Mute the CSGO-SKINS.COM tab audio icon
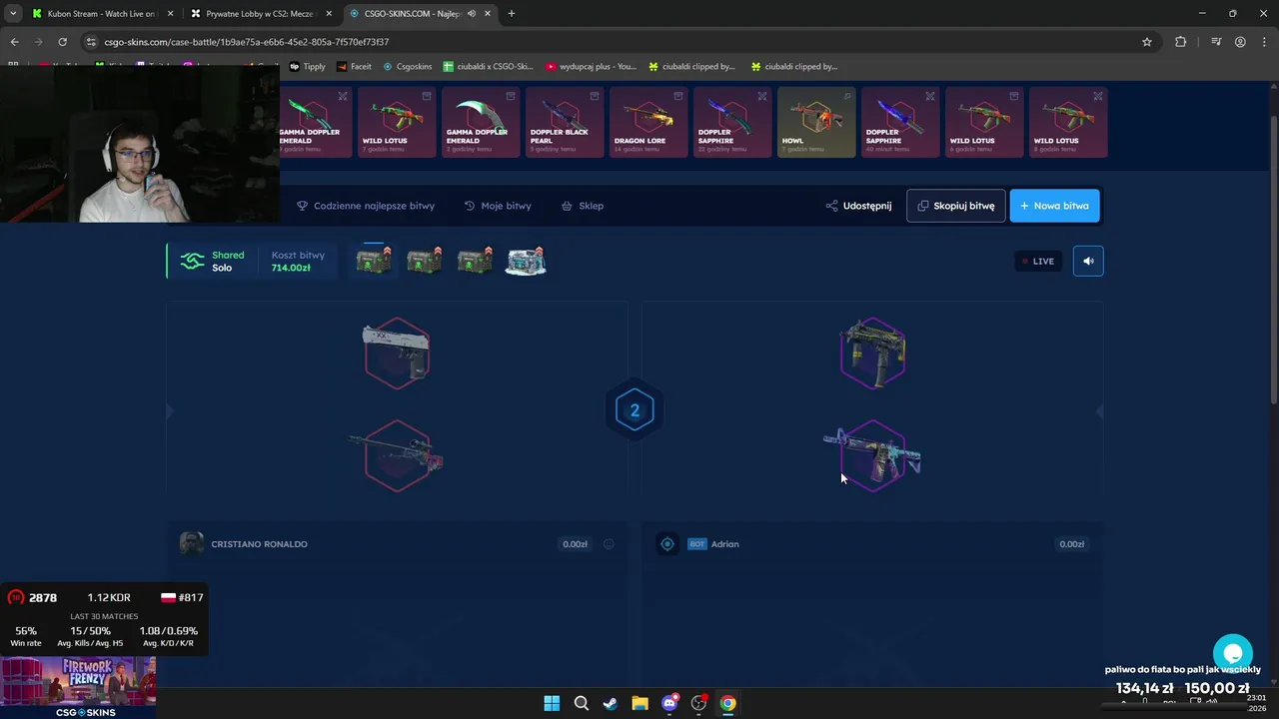Image resolution: width=1279 pixels, height=719 pixels. pyautogui.click(x=471, y=14)
